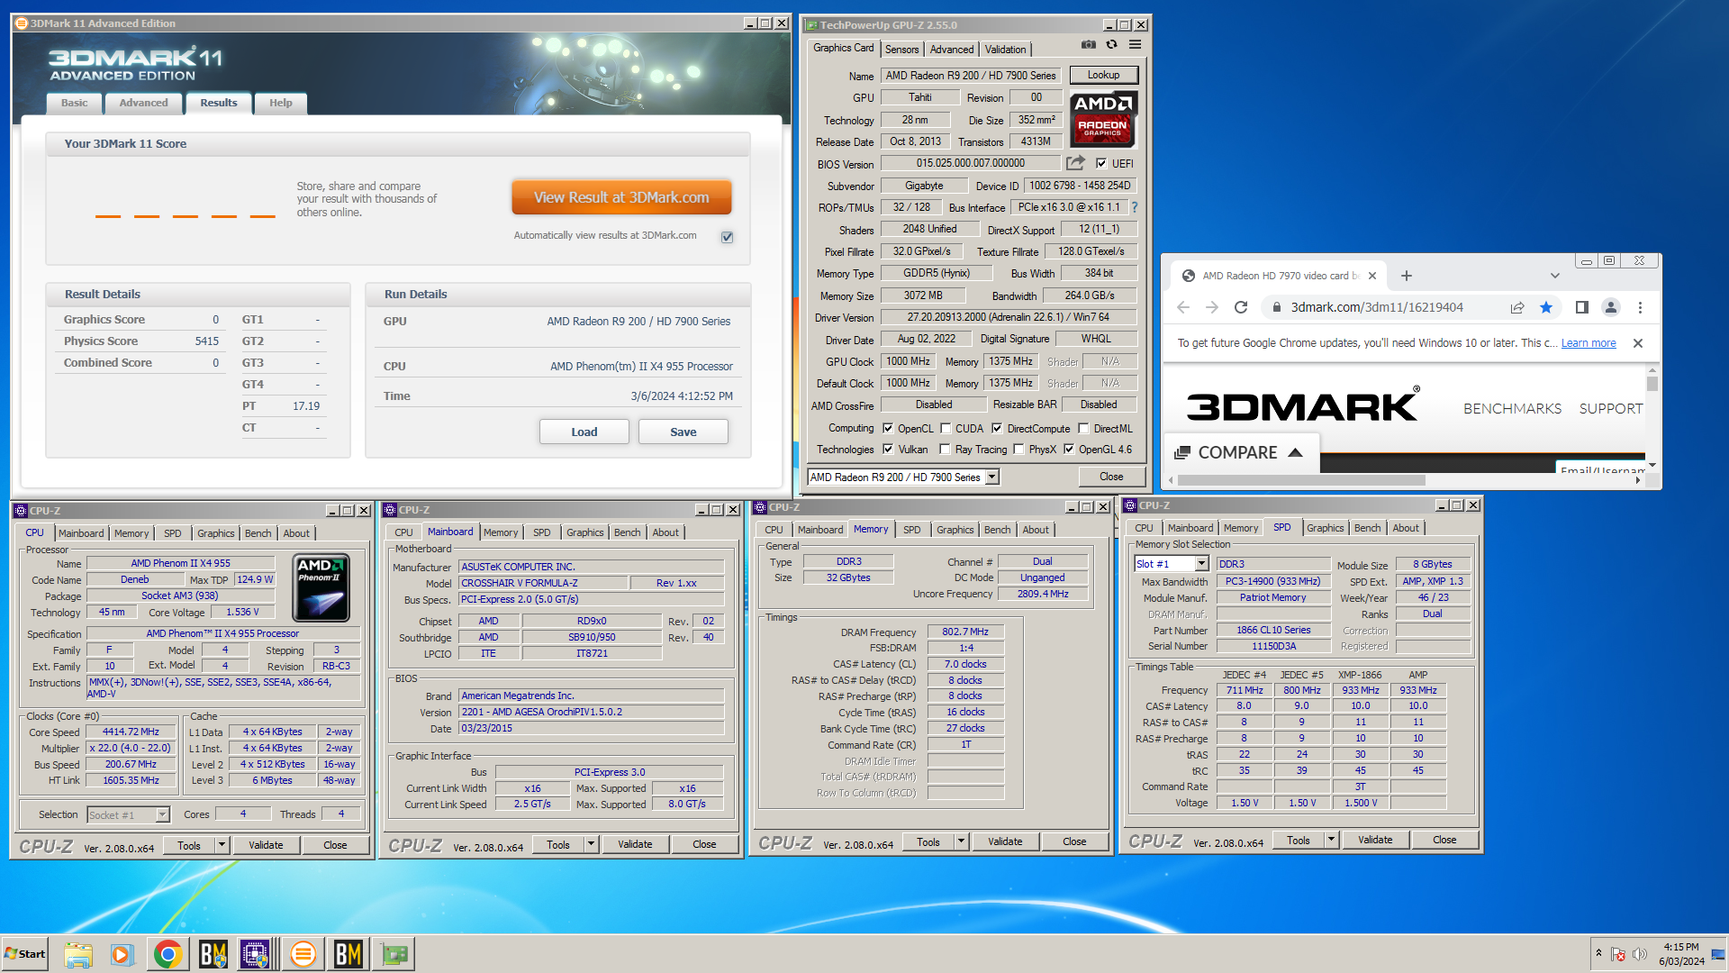Viewport: 1729px width, 973px height.
Task: Toggle PhysX checkbox
Action: click(1018, 449)
